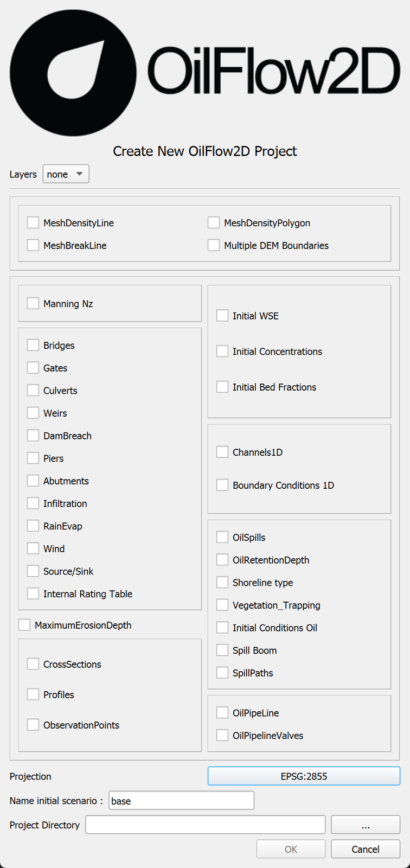410x868 pixels.
Task: Select the Culverts checkbox
Action: [x=33, y=391]
